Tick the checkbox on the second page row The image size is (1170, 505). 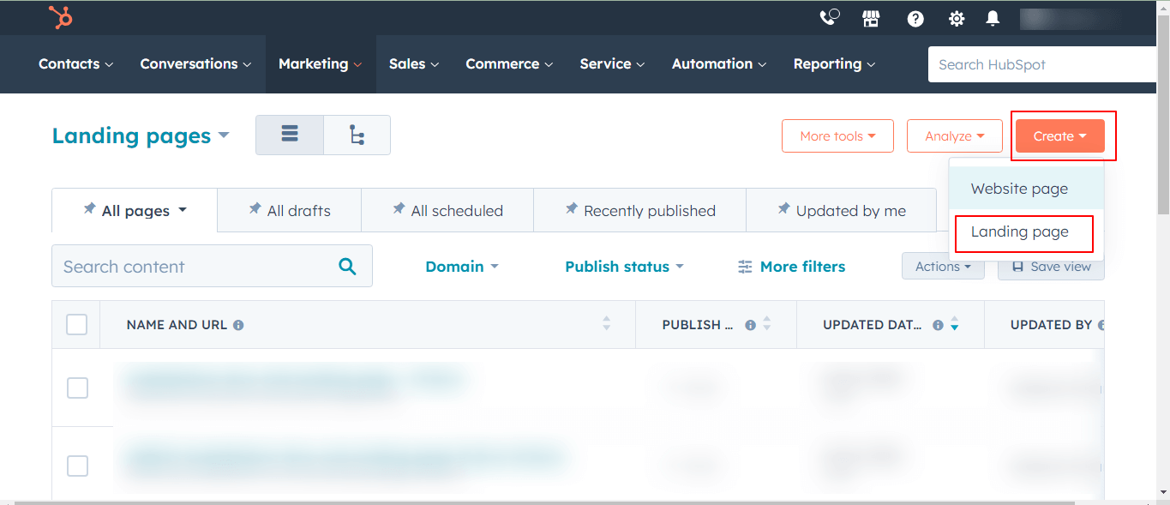[x=77, y=466]
